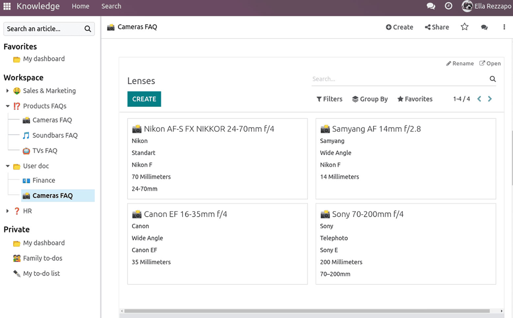Open article comments bubble icon

484,27
